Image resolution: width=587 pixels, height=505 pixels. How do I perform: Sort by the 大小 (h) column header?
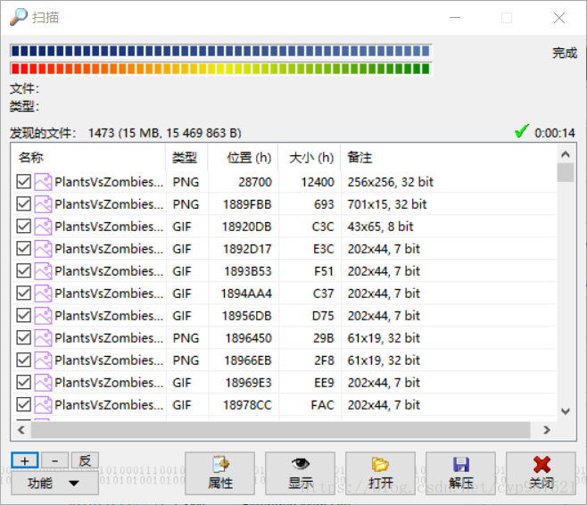click(x=310, y=158)
